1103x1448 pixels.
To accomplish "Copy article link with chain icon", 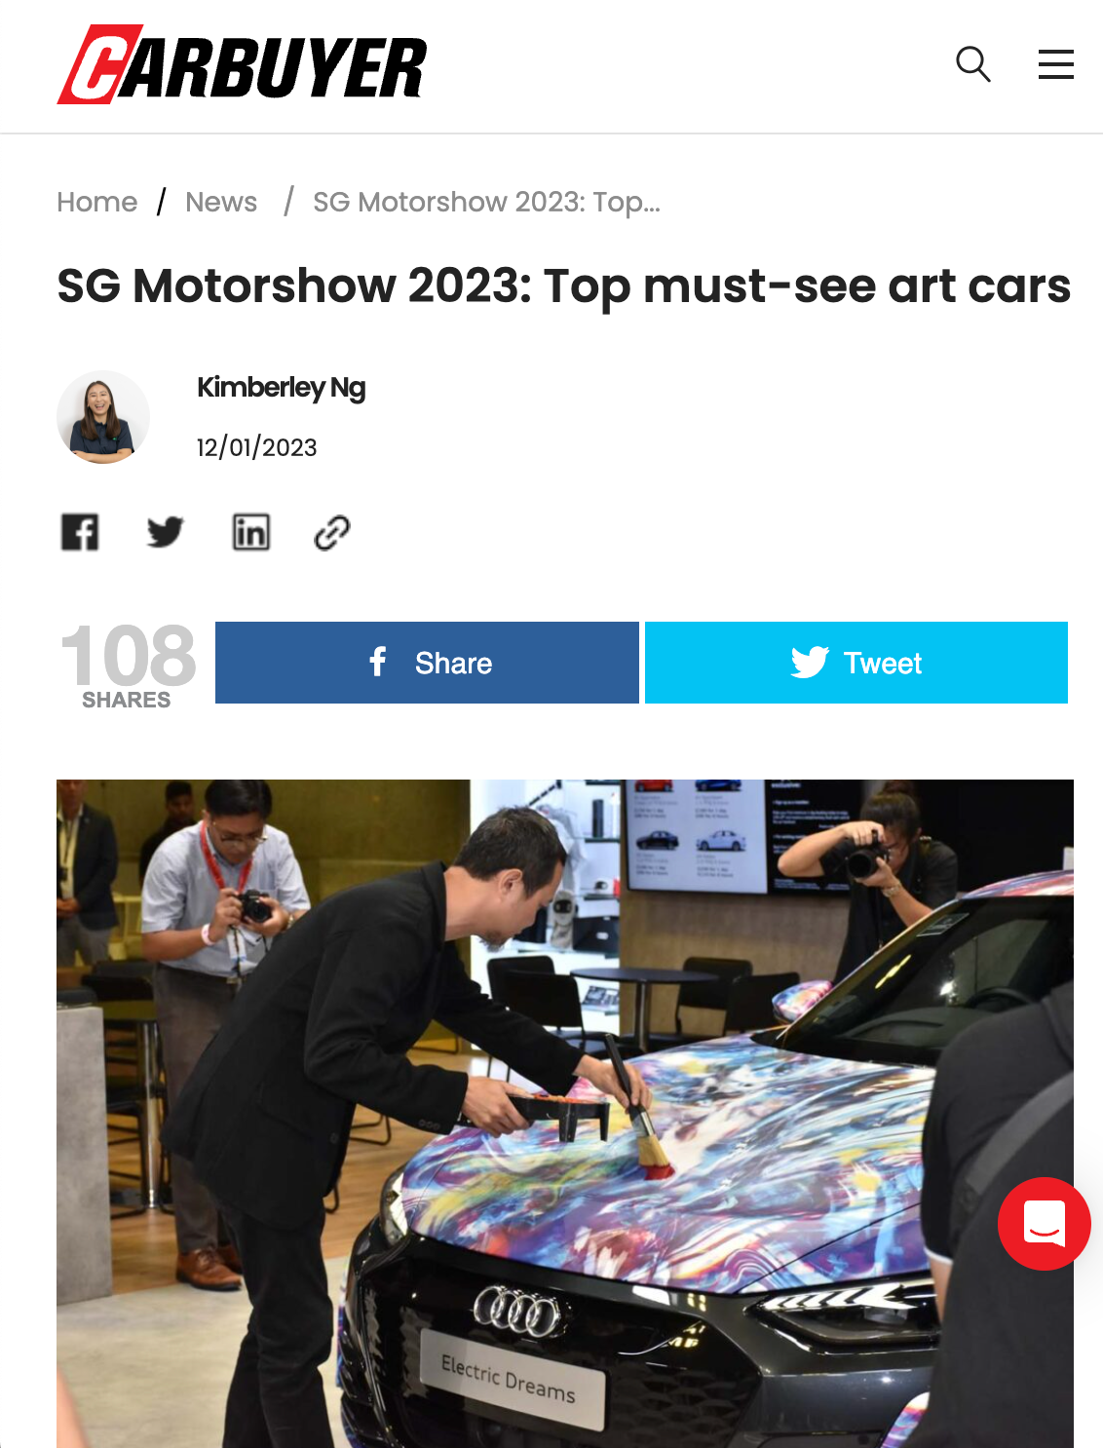I will click(332, 532).
